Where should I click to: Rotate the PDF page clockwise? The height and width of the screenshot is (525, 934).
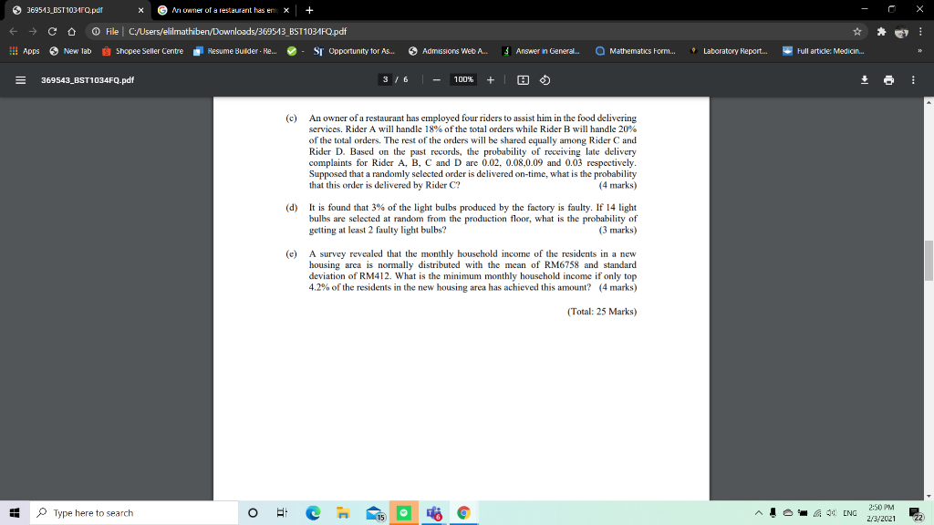pos(545,79)
